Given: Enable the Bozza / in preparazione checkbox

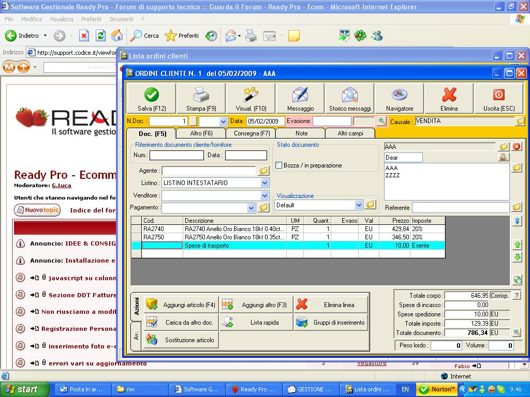Looking at the screenshot, I should tap(279, 165).
